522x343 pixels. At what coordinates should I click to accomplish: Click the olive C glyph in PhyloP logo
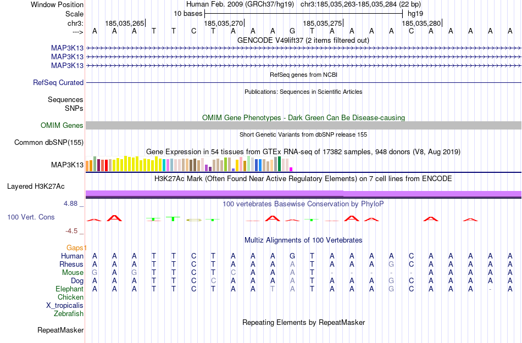coord(194,220)
